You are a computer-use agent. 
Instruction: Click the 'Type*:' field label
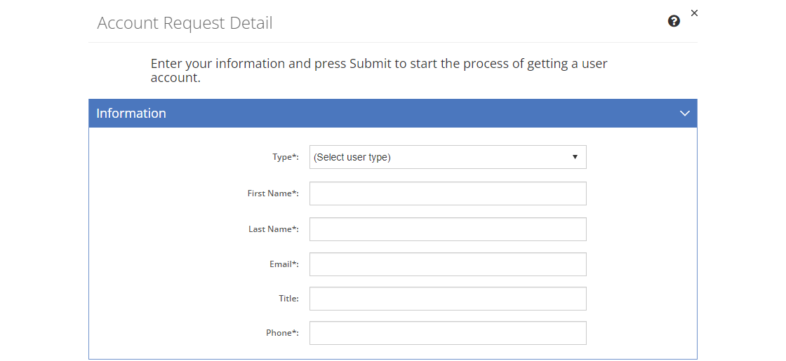(x=285, y=157)
